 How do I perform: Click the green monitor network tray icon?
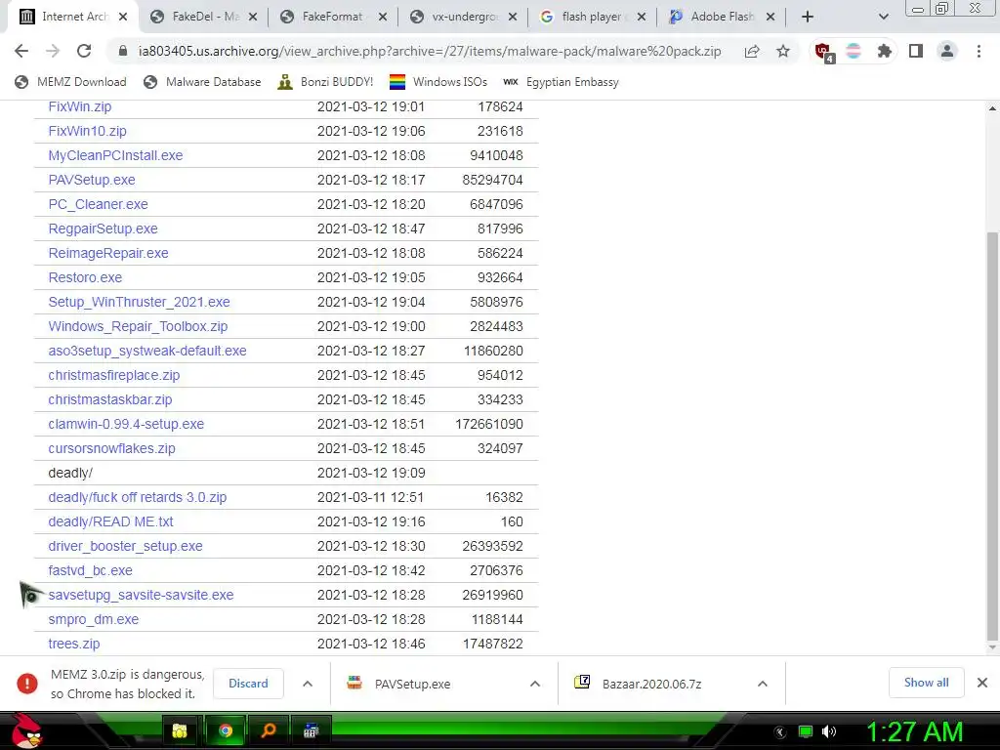point(806,731)
